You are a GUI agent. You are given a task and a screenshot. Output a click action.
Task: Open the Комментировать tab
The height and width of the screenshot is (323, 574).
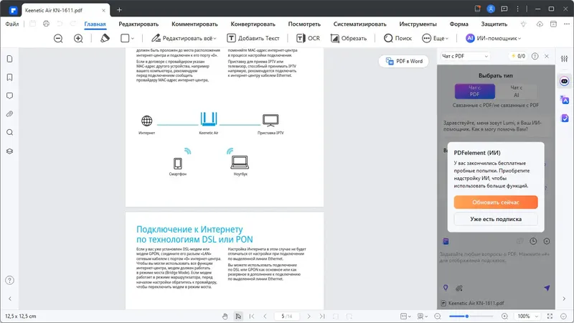tap(194, 24)
